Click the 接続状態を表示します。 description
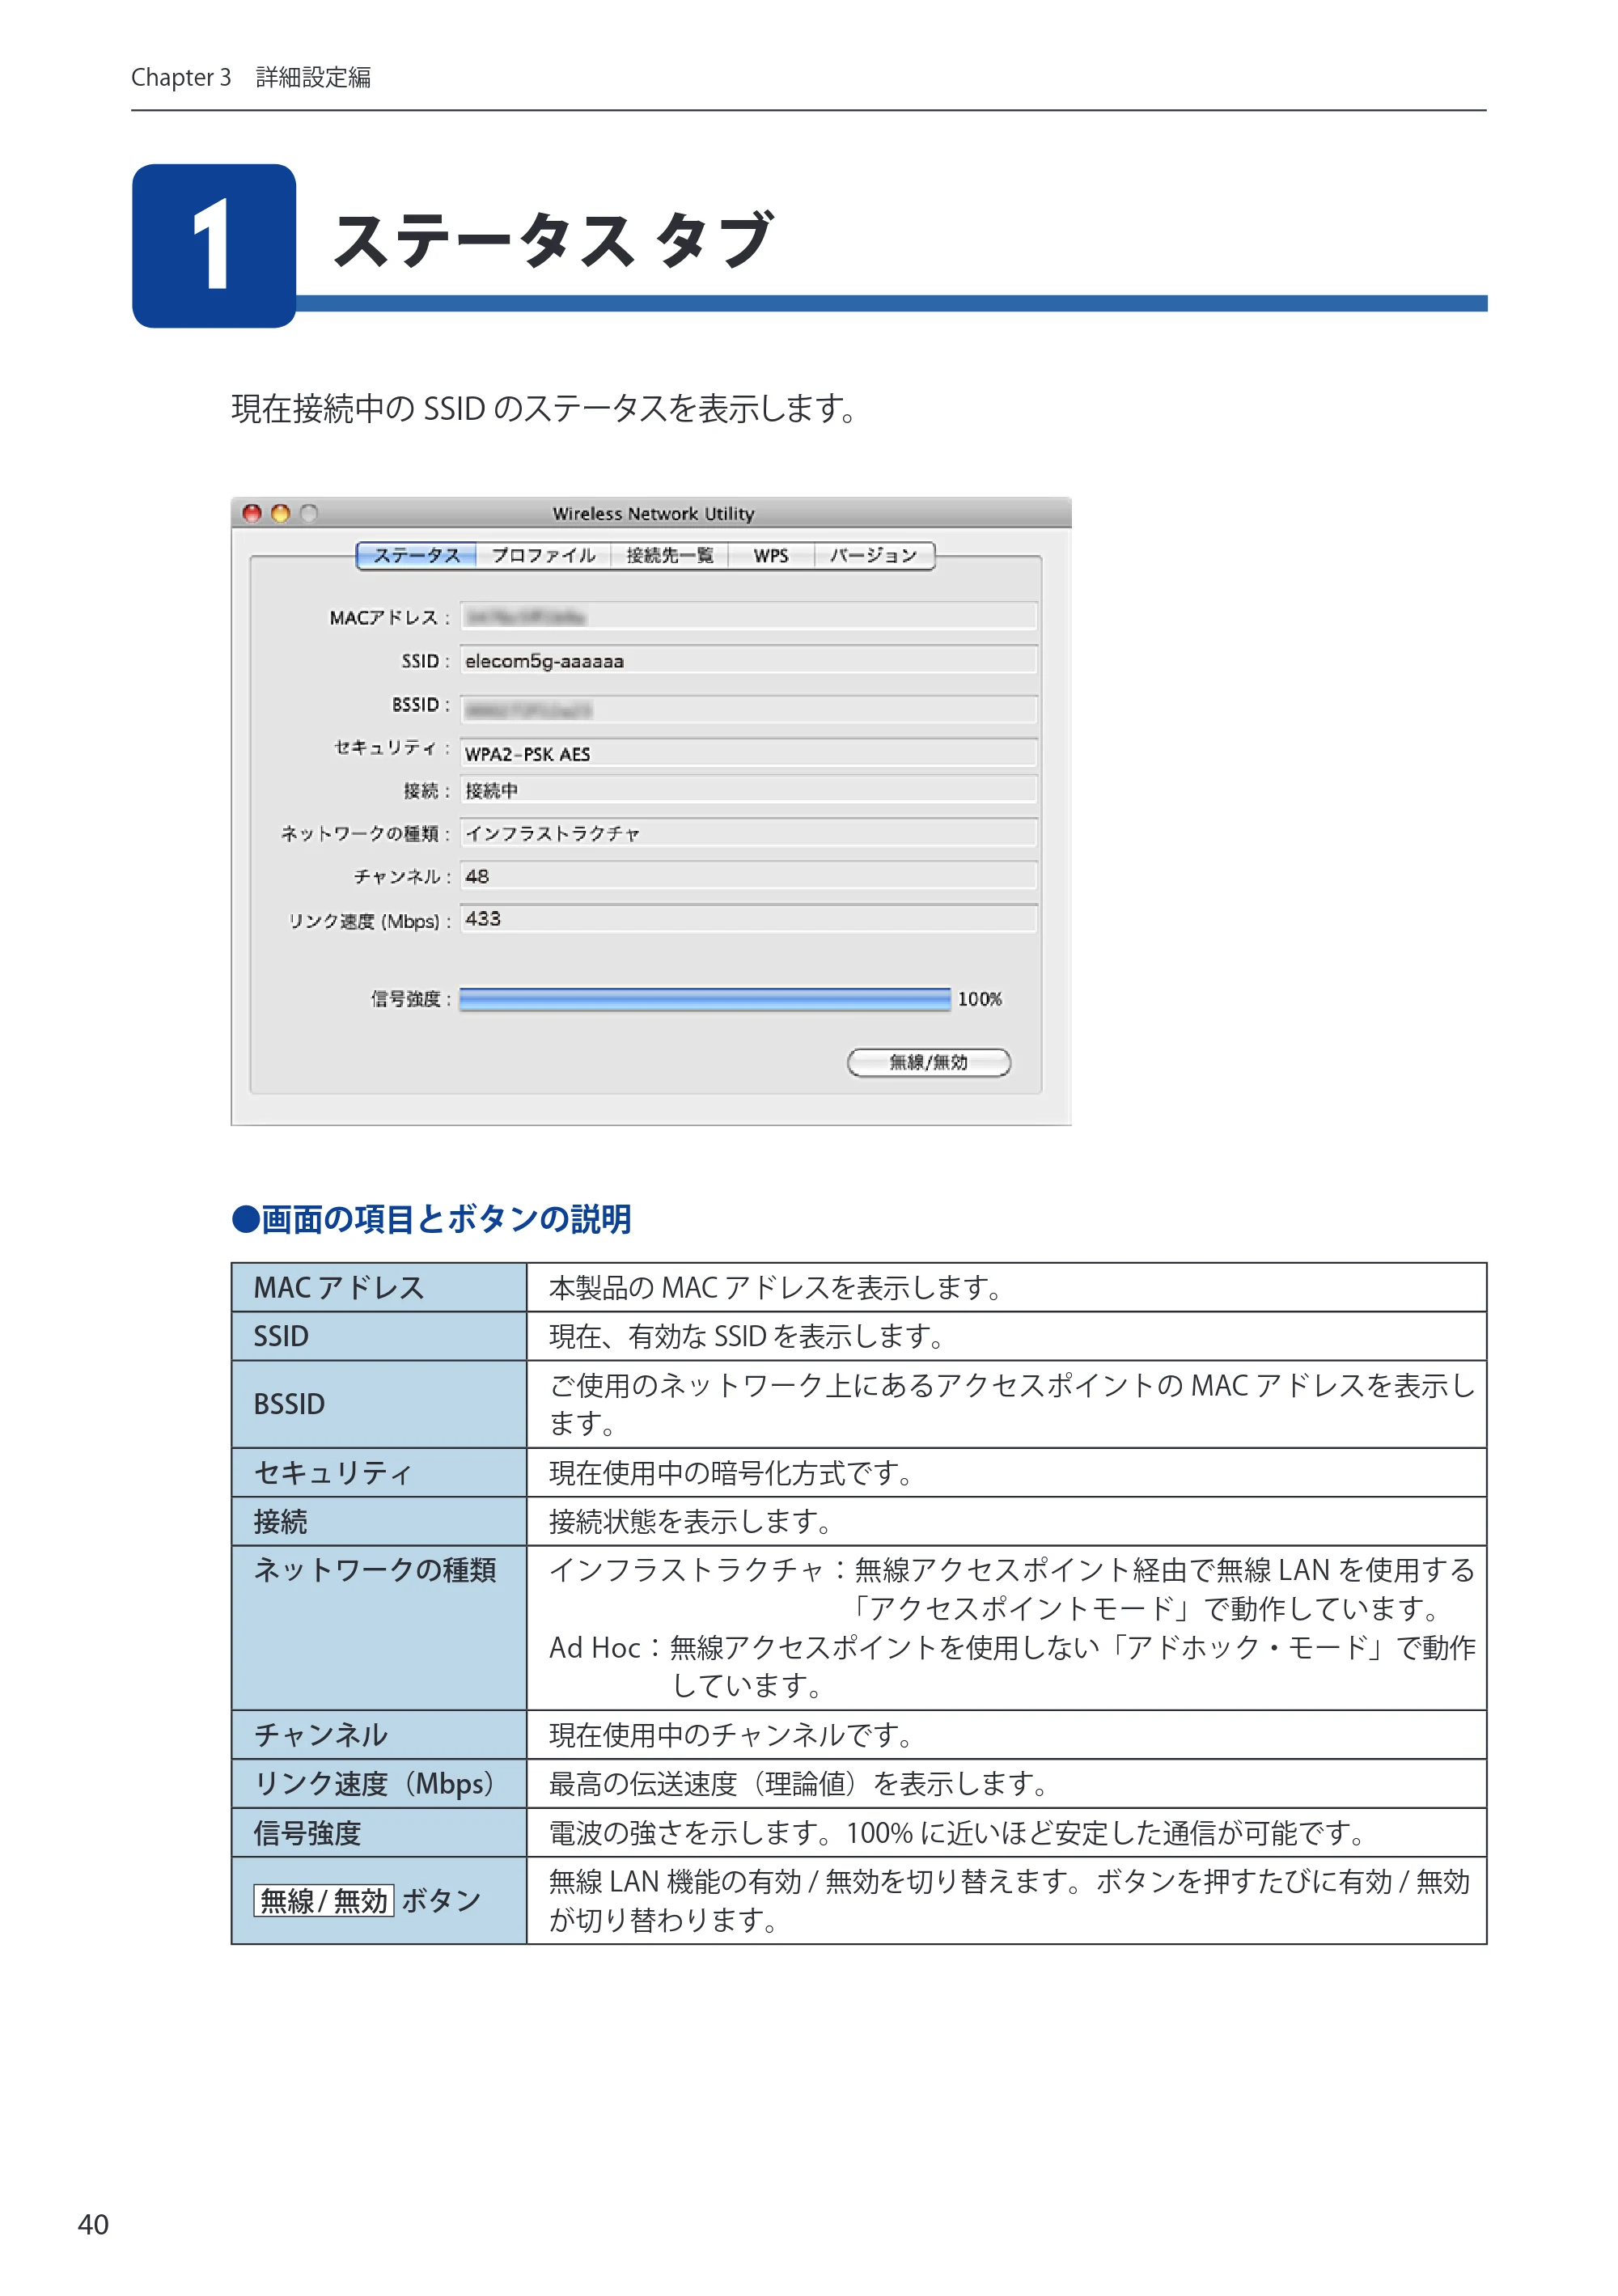Image resolution: width=1618 pixels, height=2296 pixels. coord(691,1522)
